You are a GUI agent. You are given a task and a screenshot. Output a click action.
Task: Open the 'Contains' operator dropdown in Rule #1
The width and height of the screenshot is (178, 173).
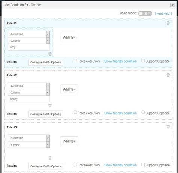(29, 41)
